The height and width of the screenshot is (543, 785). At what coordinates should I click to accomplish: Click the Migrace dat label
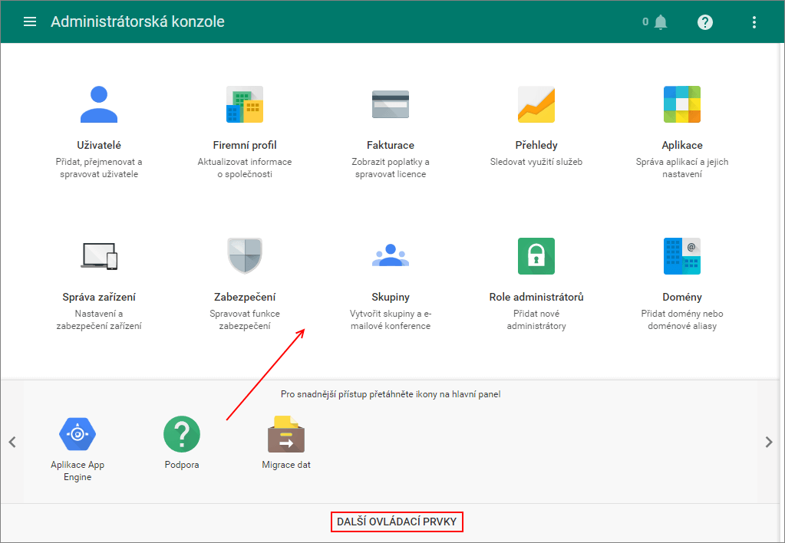286,465
